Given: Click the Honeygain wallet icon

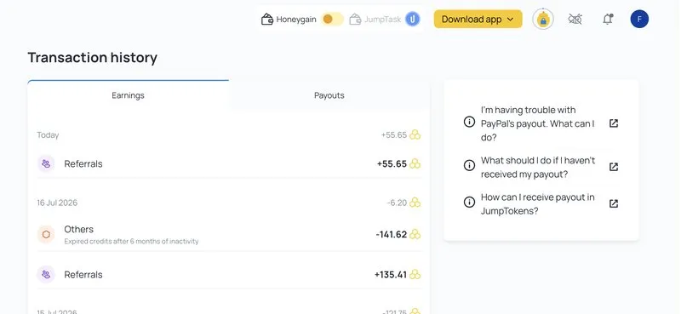Looking at the screenshot, I should [266, 19].
